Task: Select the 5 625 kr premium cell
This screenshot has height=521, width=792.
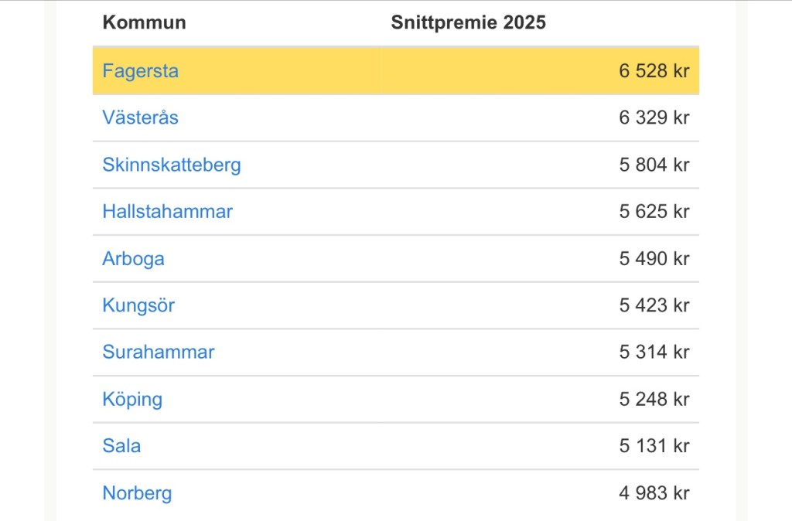Action: [x=654, y=211]
